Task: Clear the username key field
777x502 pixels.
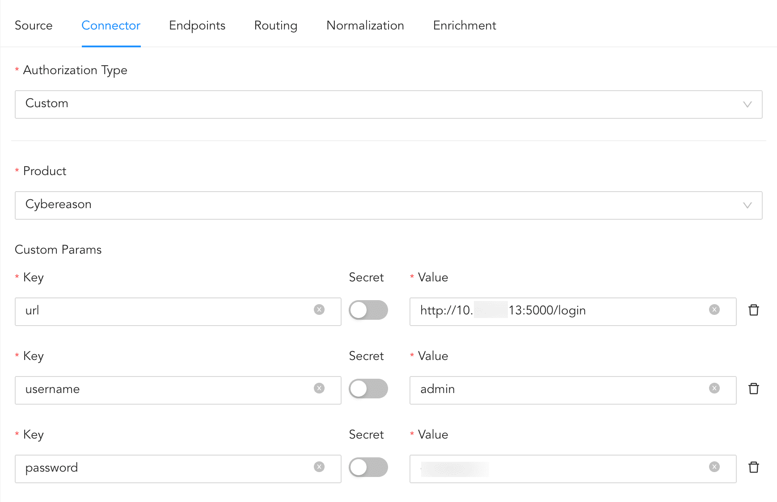Action: coord(319,389)
